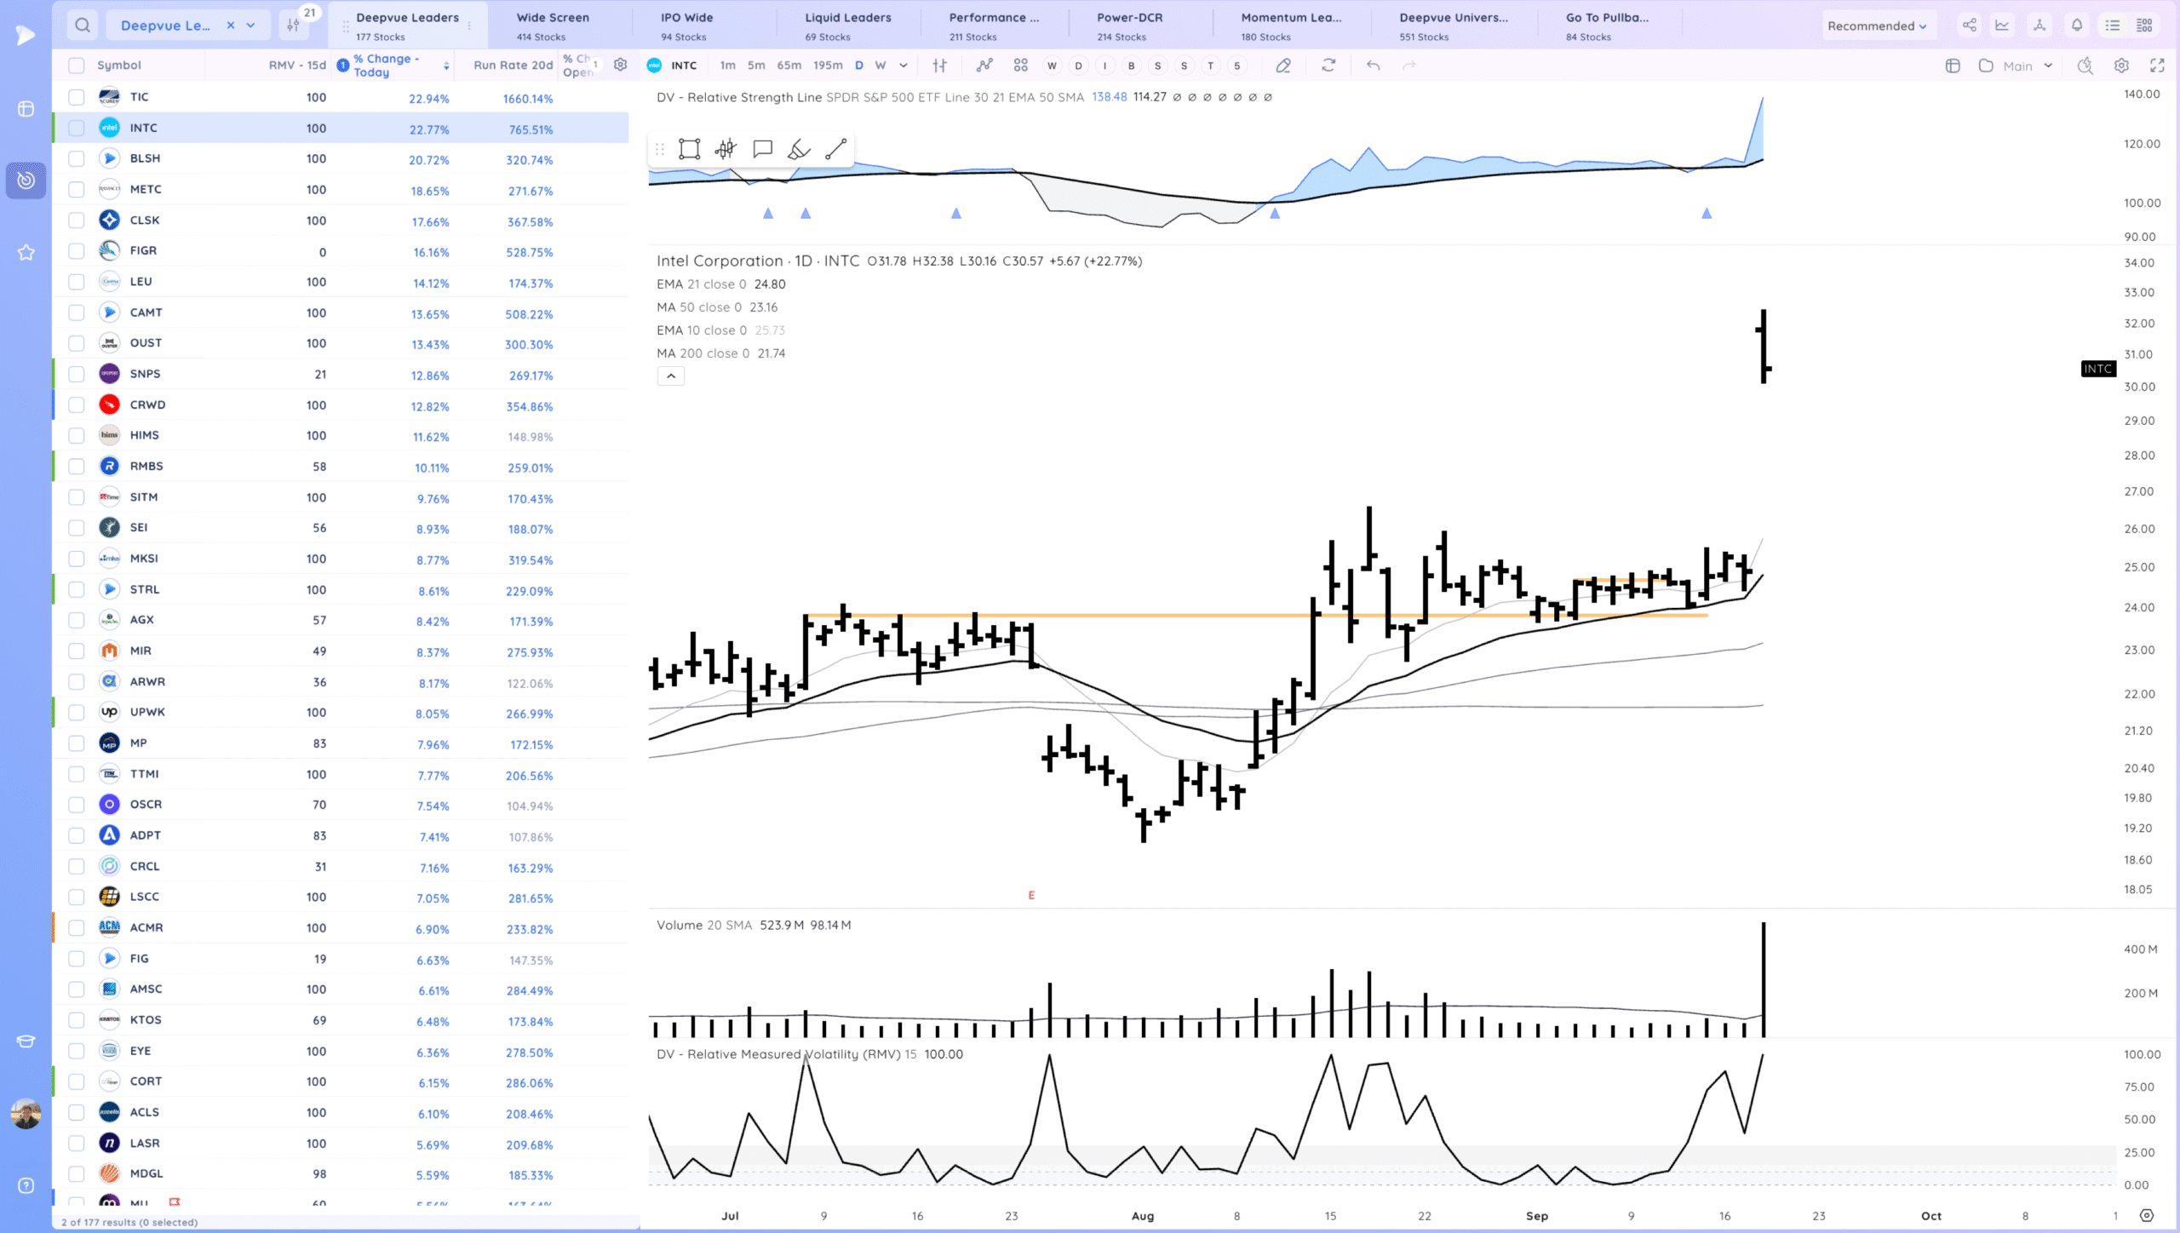
Task: Expand the Deepvue Le... screener dropdown chevron
Action: click(251, 26)
